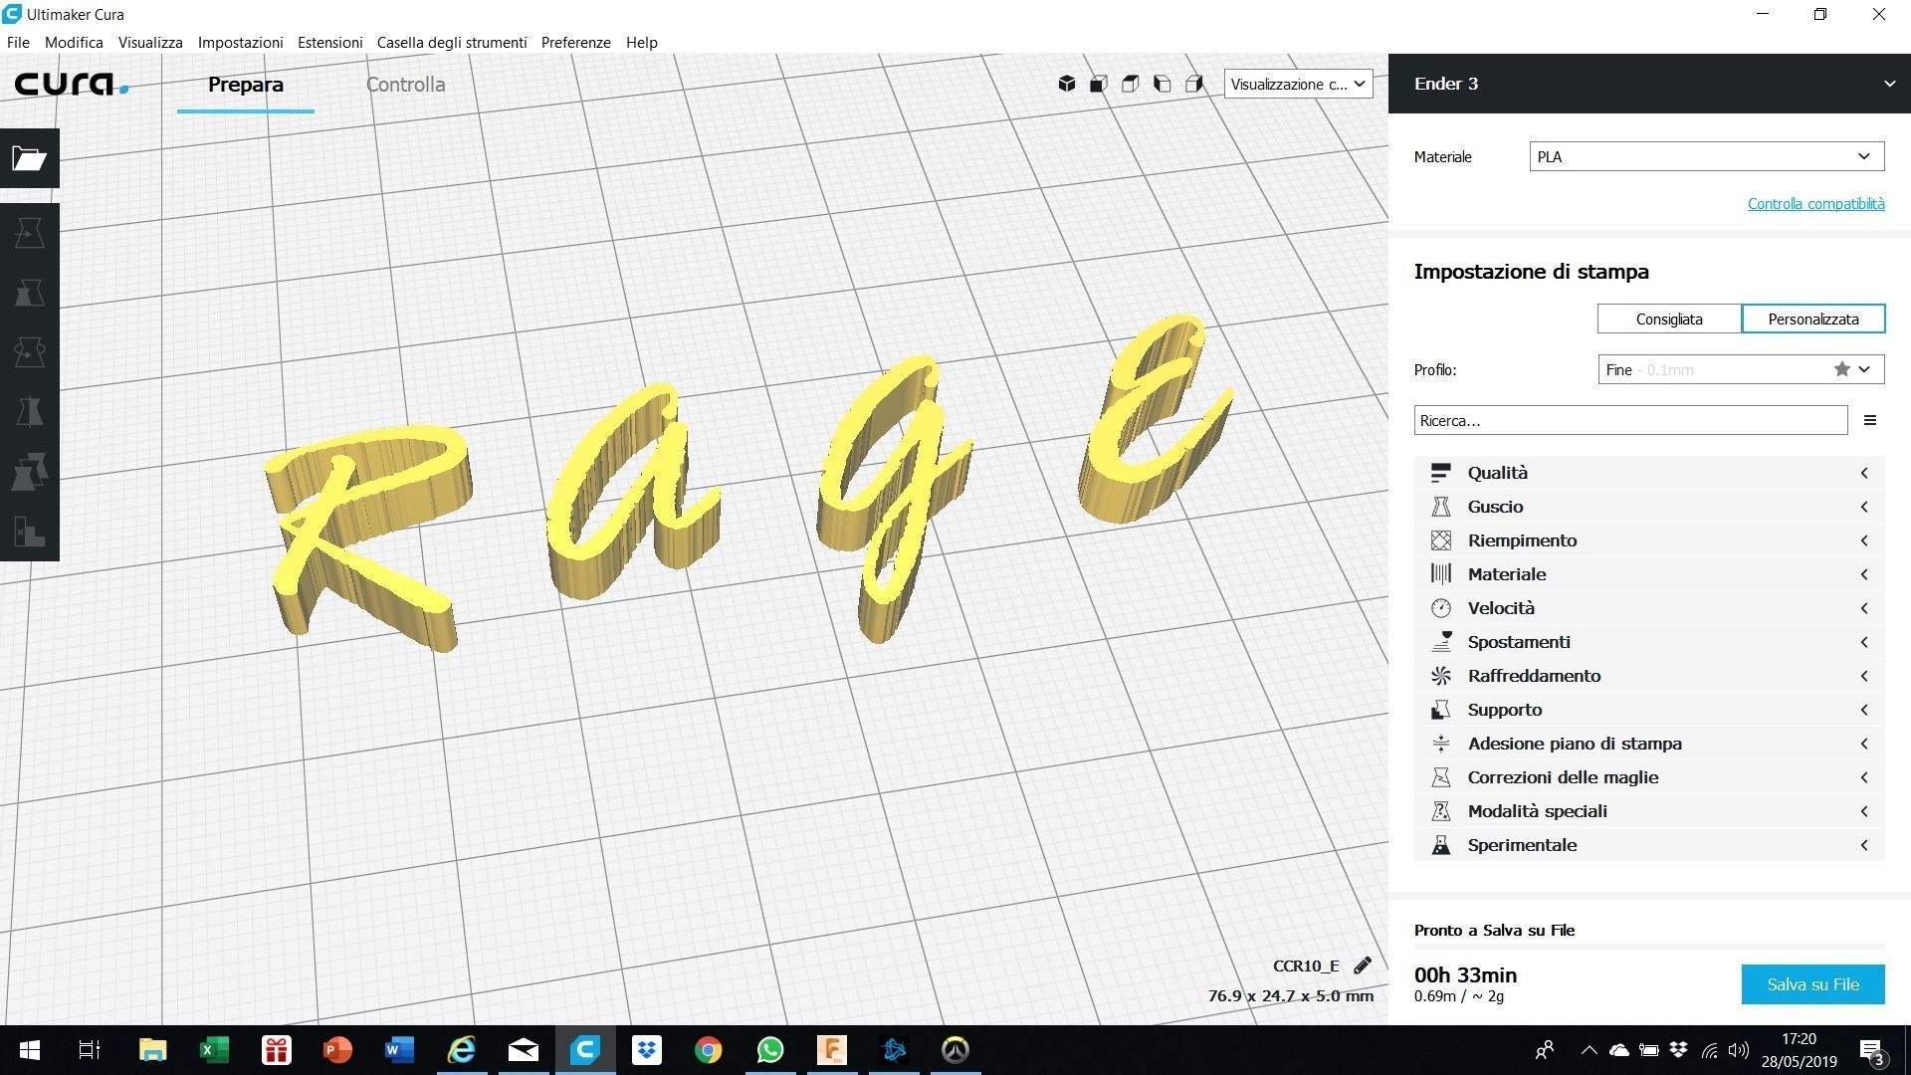Expand the Supporto settings section
1911x1075 pixels.
[x=1649, y=710]
